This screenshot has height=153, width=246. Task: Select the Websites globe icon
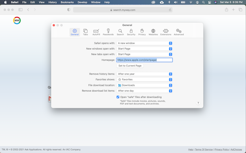point(153,32)
